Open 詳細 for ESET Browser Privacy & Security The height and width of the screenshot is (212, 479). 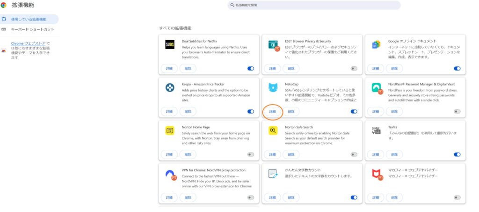(x=273, y=69)
